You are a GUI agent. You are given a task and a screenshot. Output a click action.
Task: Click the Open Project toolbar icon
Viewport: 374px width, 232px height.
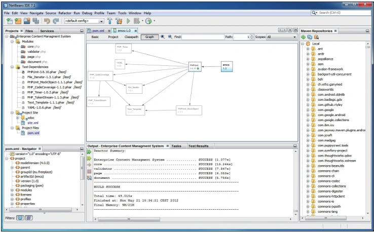click(x=27, y=21)
